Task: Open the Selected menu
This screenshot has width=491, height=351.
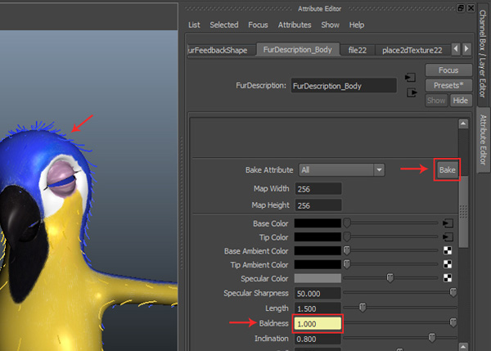Action: (224, 25)
